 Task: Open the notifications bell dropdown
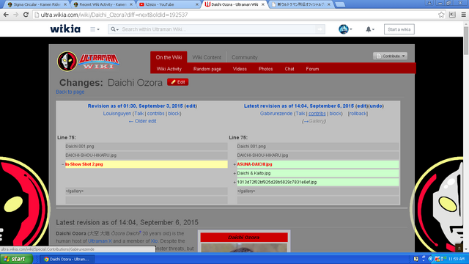pyautogui.click(x=370, y=29)
